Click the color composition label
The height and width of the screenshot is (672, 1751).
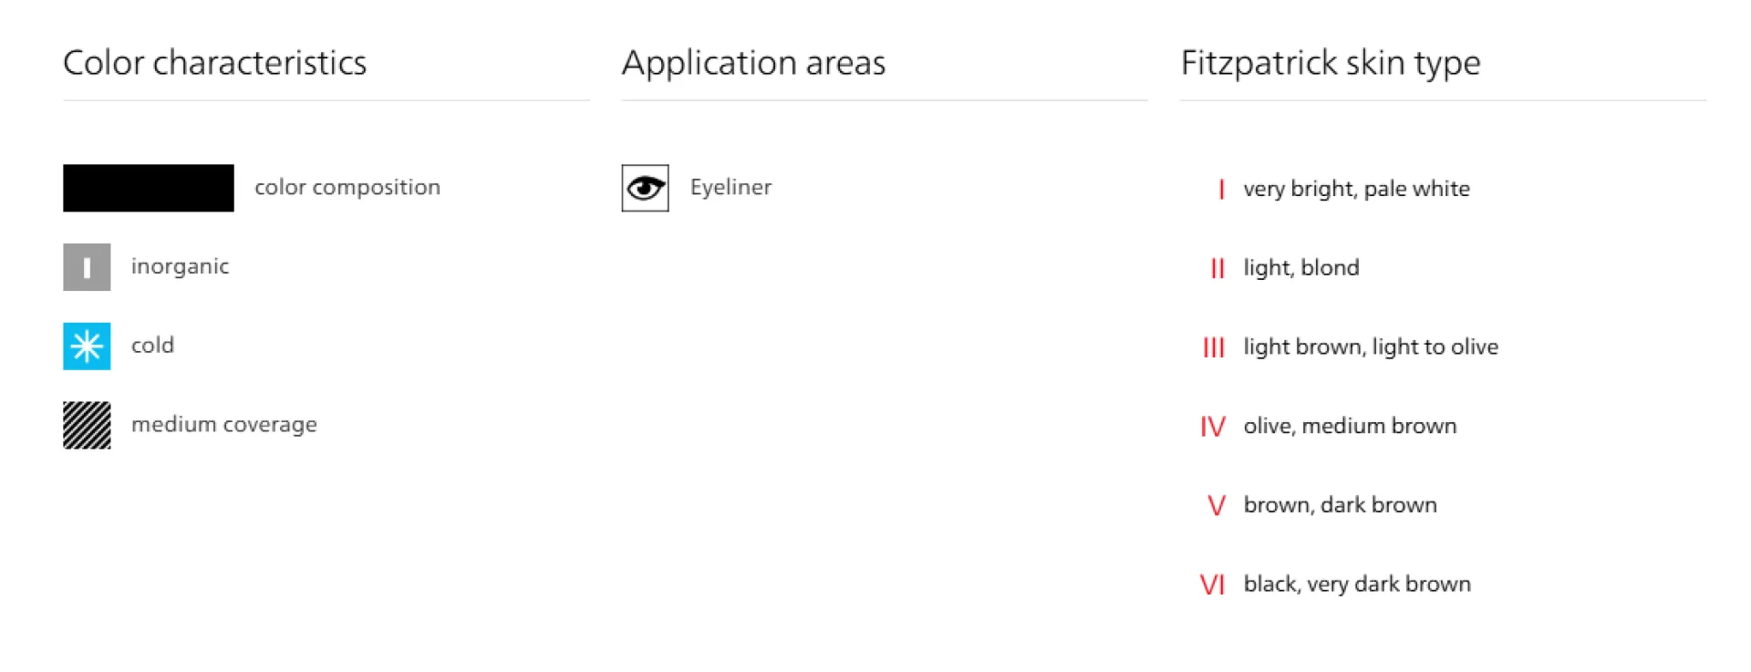(x=347, y=188)
